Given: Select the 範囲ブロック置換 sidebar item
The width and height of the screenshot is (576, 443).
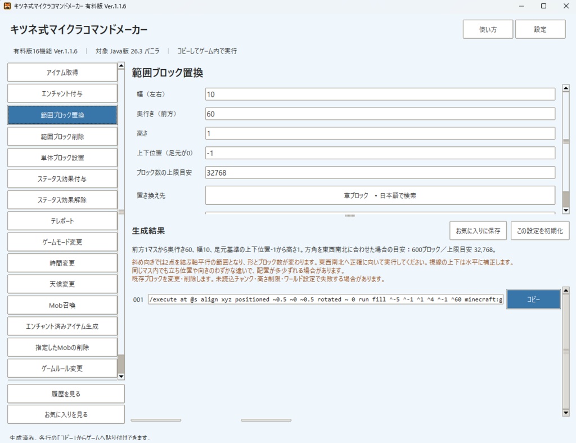Looking at the screenshot, I should (x=62, y=115).
